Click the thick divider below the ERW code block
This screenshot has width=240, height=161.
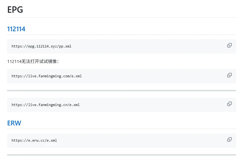121,155
